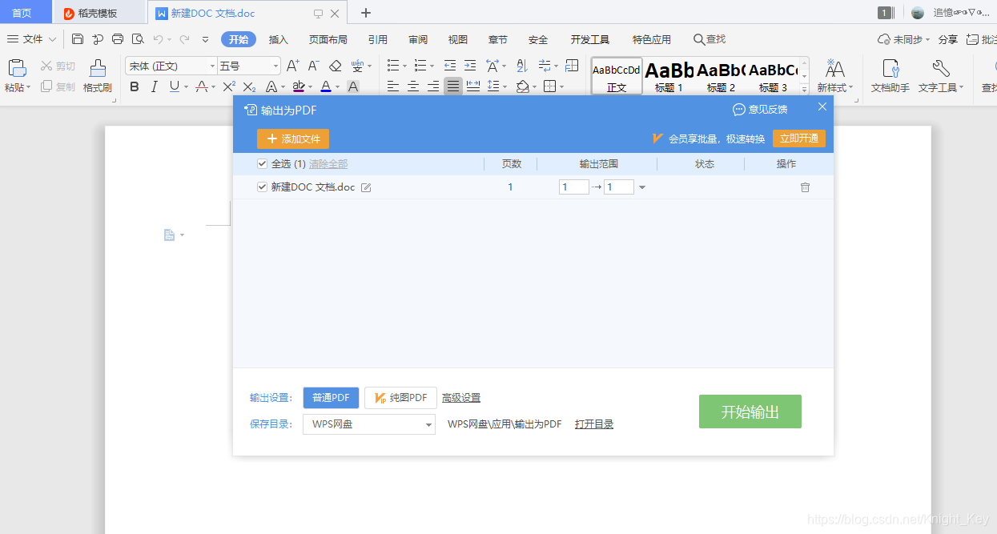Screen dimensions: 997x534
Task: Uncheck the 全选 select-all checkbox
Action: tap(261, 163)
